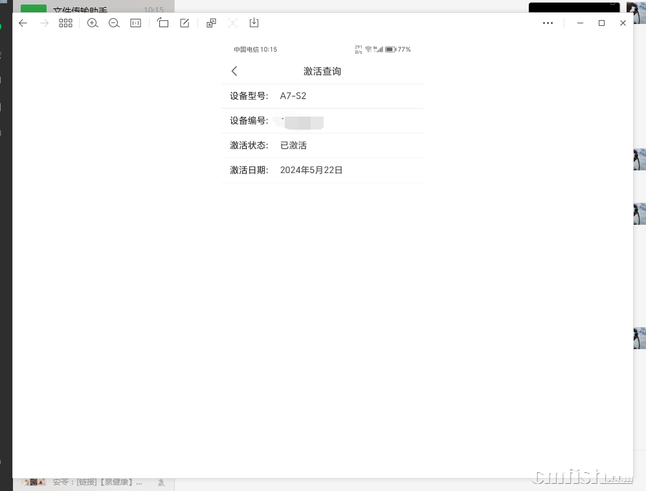Click the 设备型号 A7-S2 row

click(x=322, y=96)
